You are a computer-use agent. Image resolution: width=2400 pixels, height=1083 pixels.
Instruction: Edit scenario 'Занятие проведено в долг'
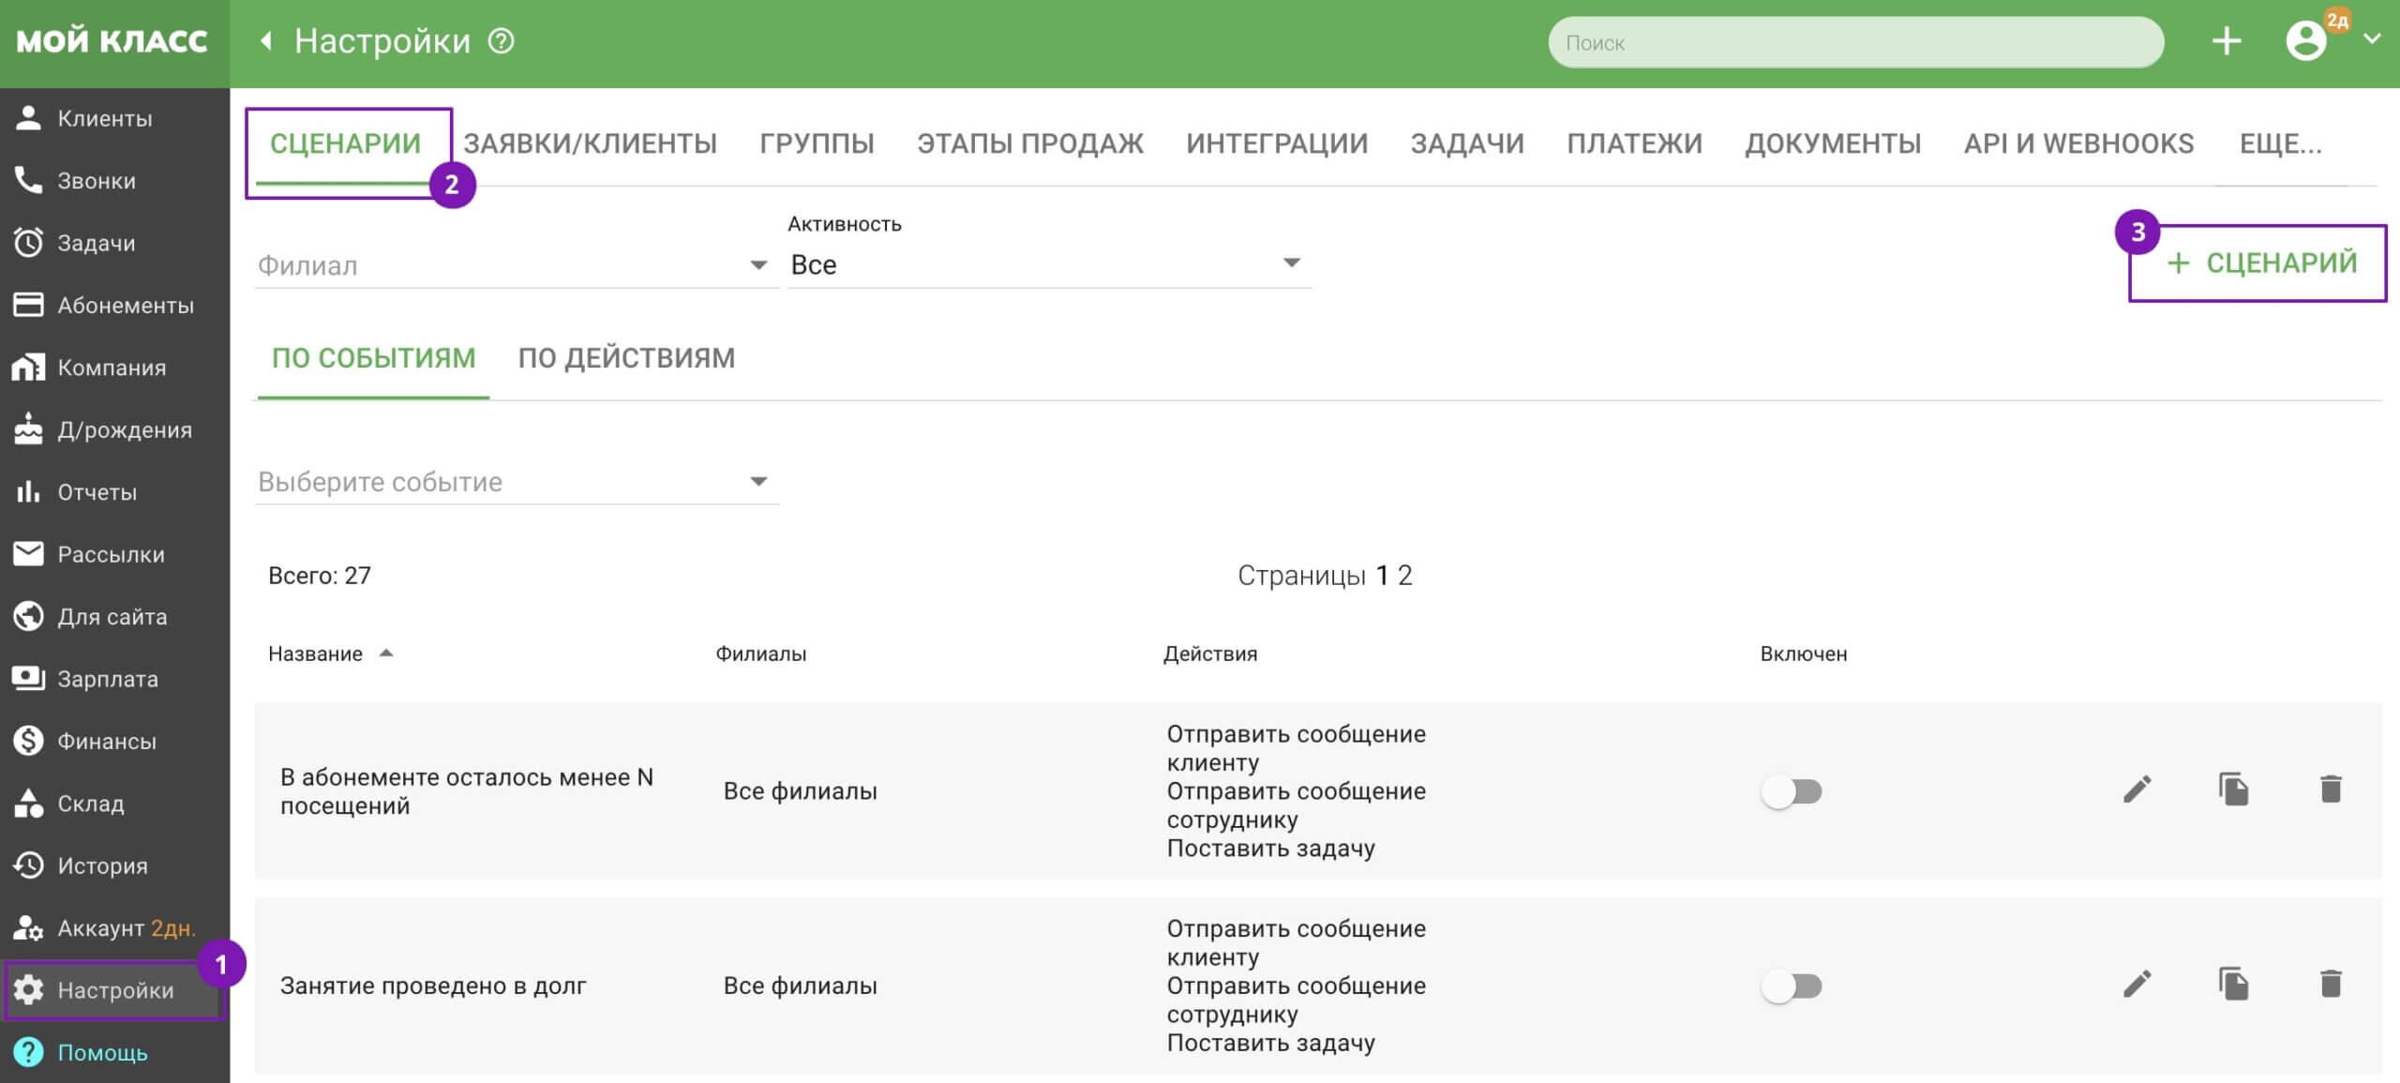(2137, 985)
